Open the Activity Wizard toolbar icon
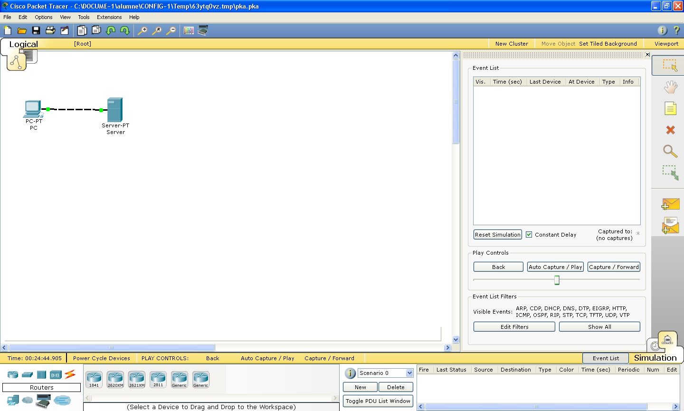Screen dimensions: 684x411 tap(65, 30)
